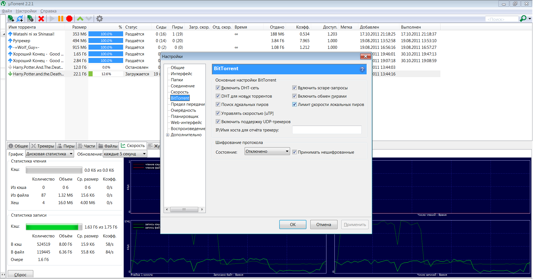Toggle Поиск локальных пиров checkbox
533x279 pixels.
click(218, 104)
